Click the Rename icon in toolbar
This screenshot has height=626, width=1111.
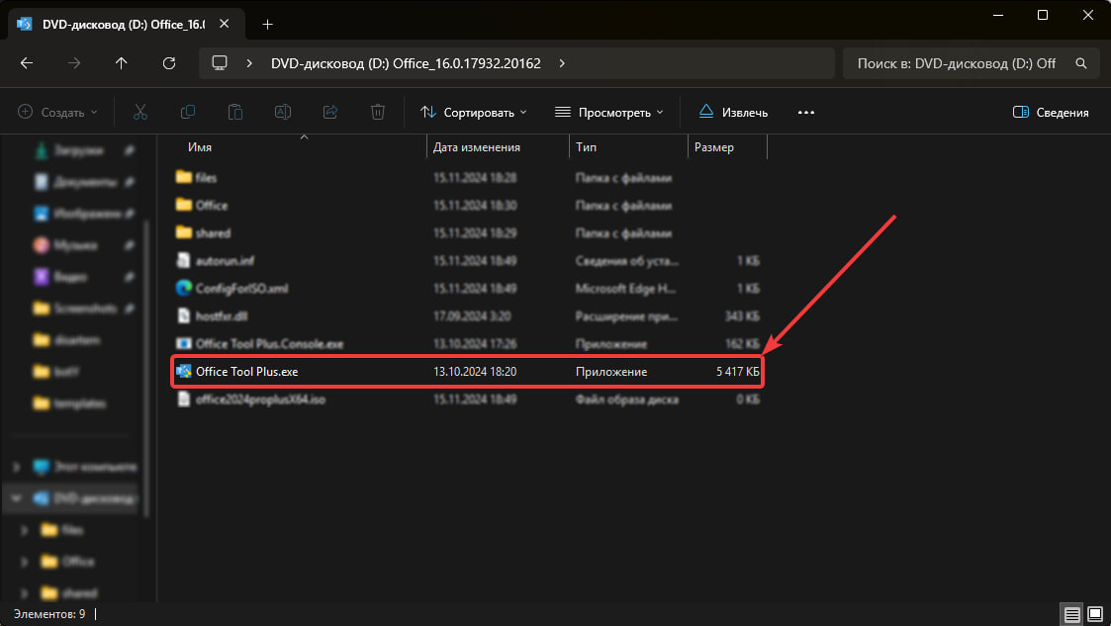pos(283,112)
